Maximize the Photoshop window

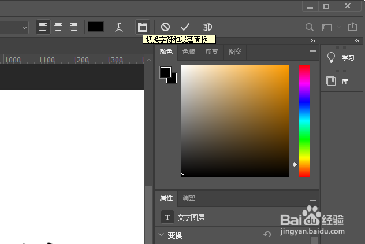(x=326, y=6)
